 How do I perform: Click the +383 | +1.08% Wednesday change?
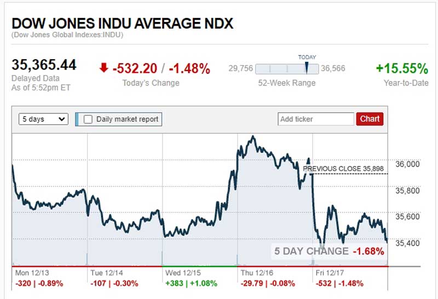point(191,284)
